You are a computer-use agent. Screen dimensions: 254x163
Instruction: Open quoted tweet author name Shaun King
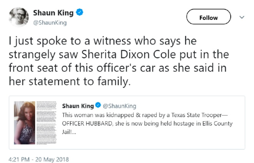click(x=78, y=106)
